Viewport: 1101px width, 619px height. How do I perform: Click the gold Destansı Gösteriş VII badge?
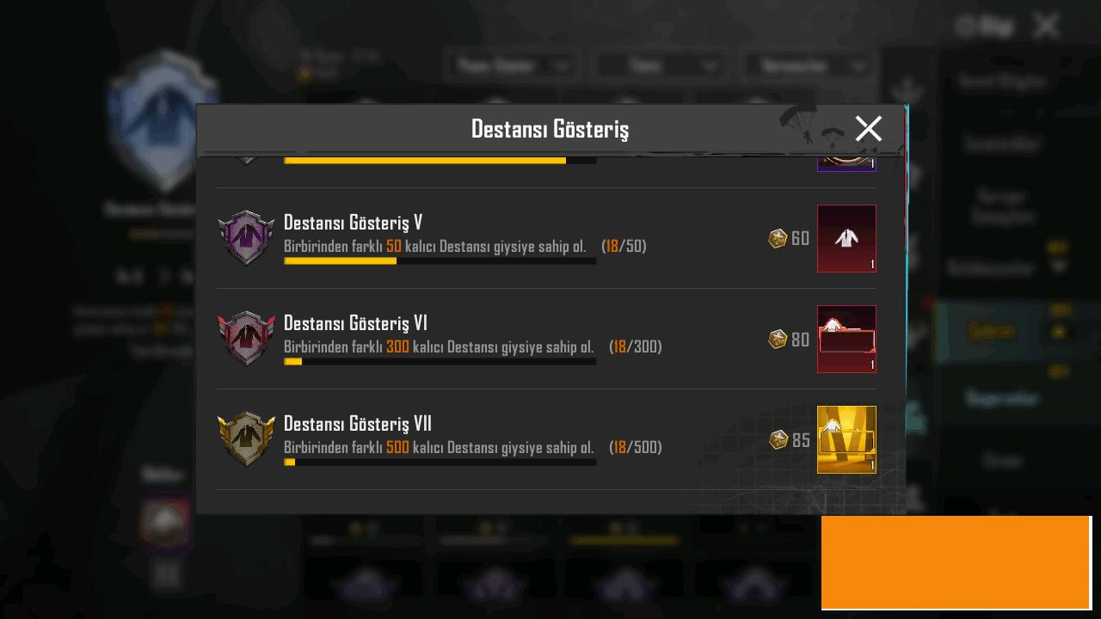(x=247, y=439)
